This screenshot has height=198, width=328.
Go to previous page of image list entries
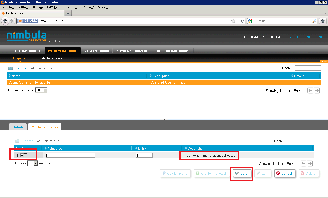(310, 91)
